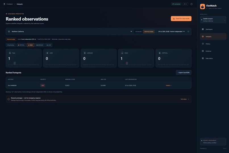Screen dimensions: 229x153
Task: Click the FireWatch dot icon in the breadcrumb
Action: (4, 4)
